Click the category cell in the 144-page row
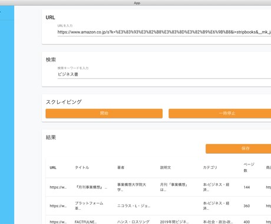 tap(216, 187)
